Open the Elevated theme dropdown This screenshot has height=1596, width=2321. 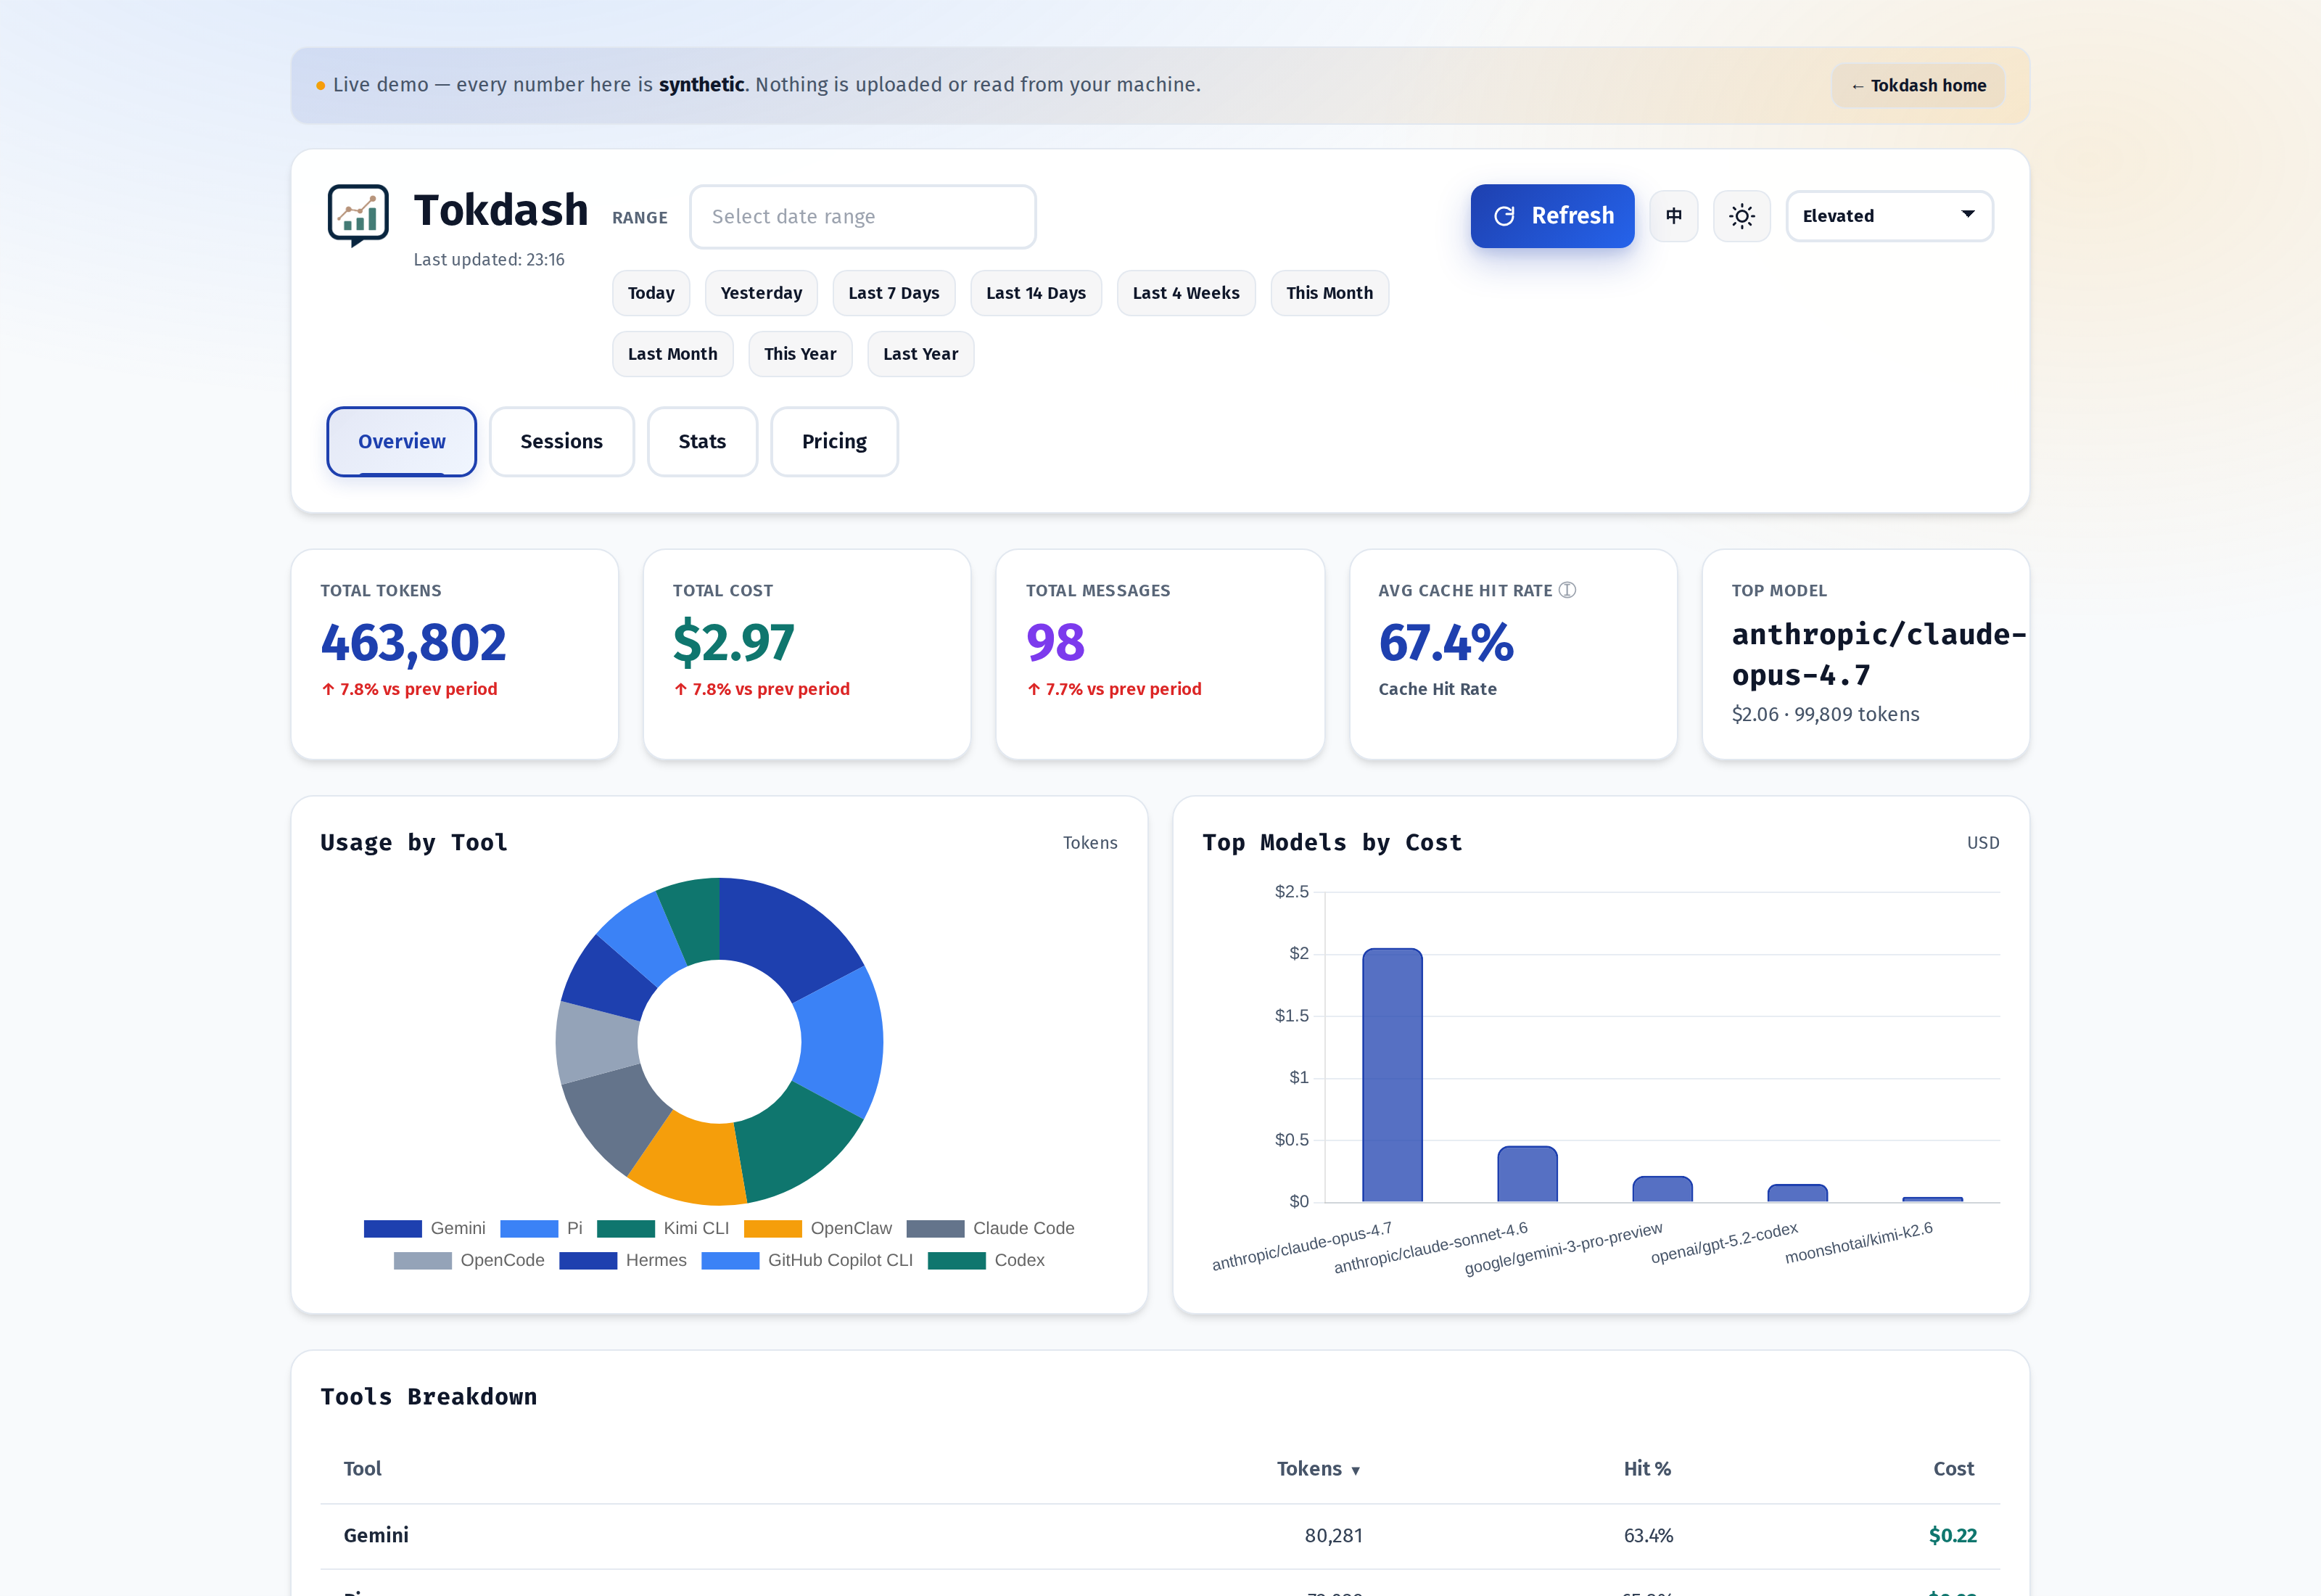tap(1889, 216)
